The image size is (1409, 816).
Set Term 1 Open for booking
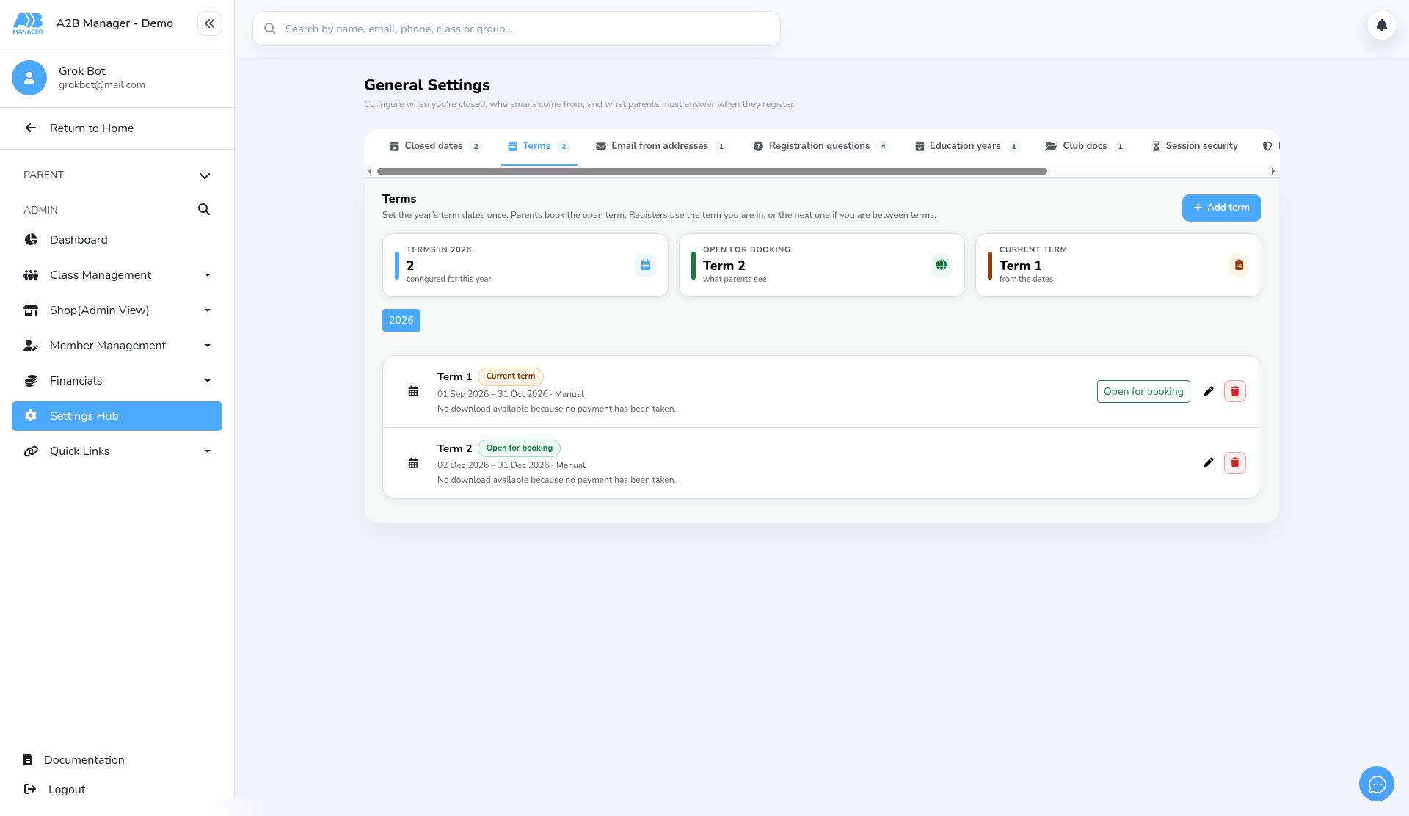pos(1143,391)
